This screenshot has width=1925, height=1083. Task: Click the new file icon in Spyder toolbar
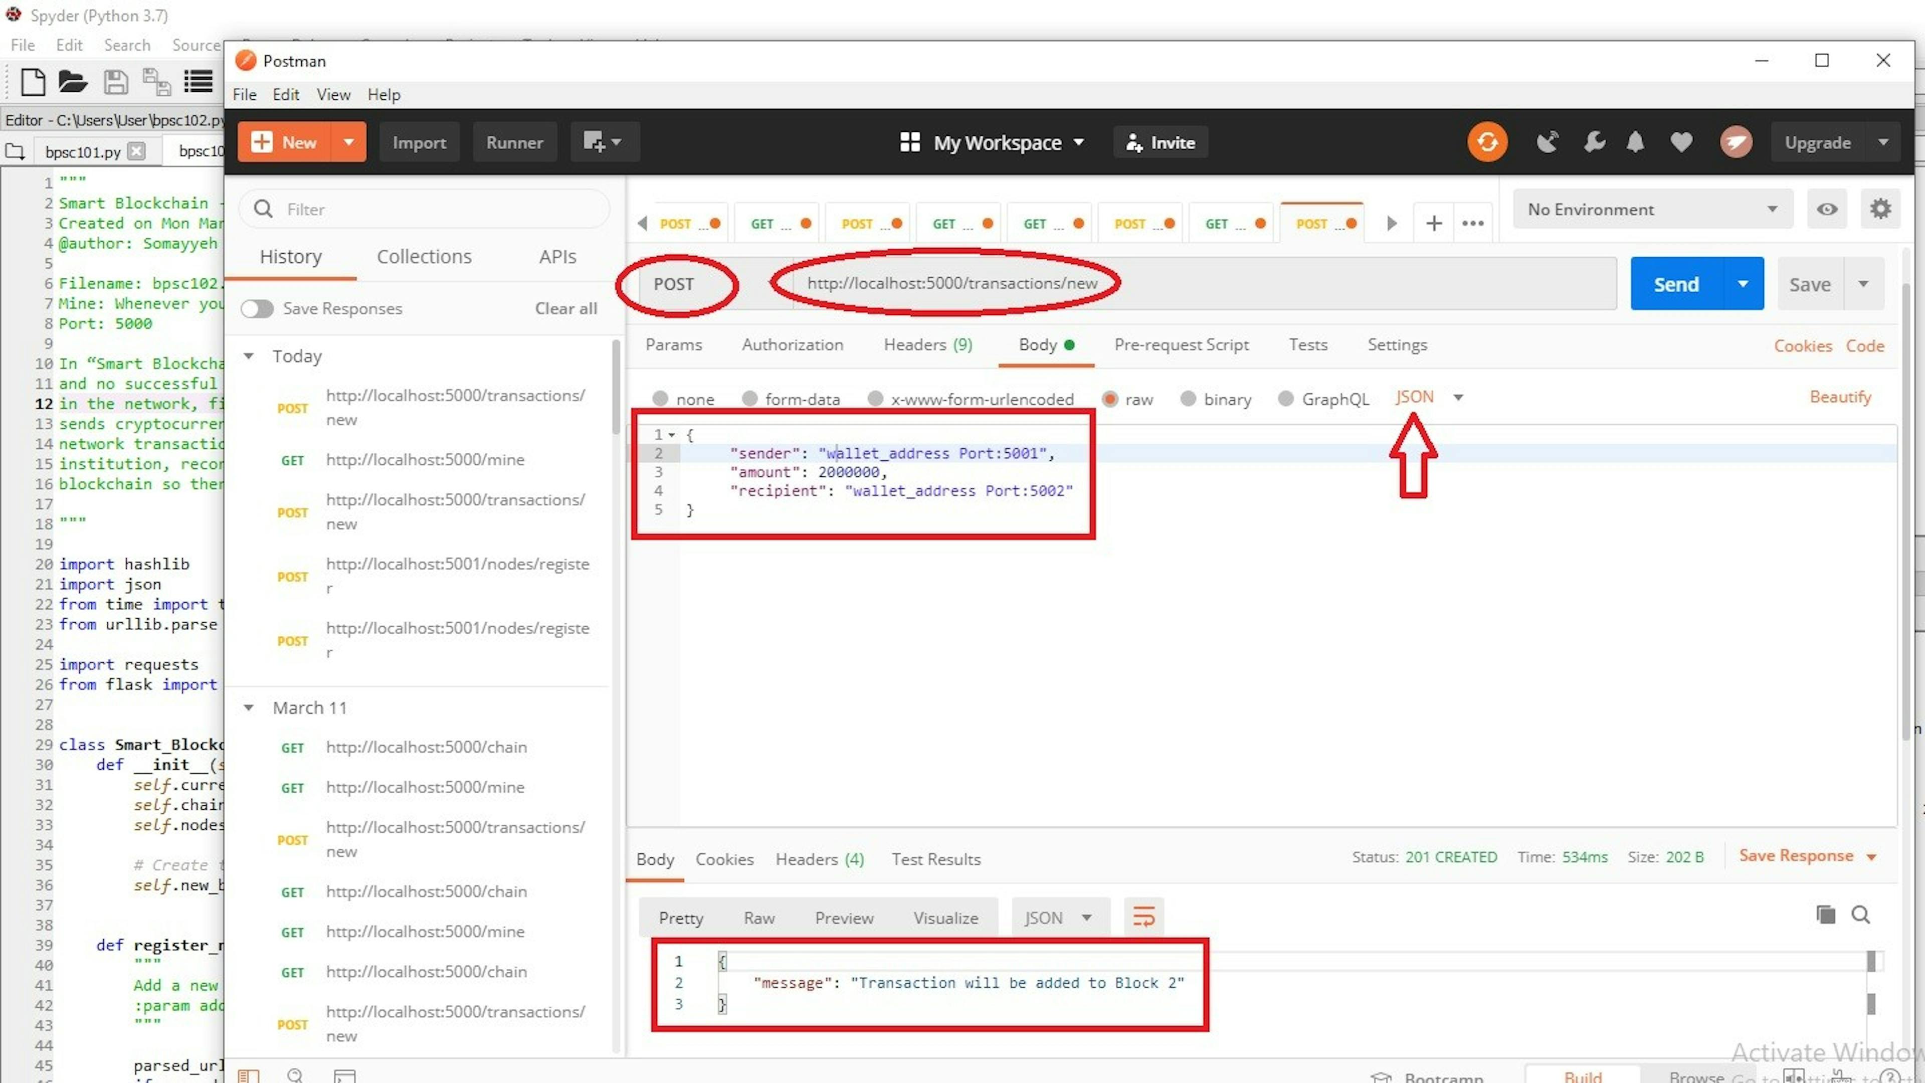coord(32,81)
